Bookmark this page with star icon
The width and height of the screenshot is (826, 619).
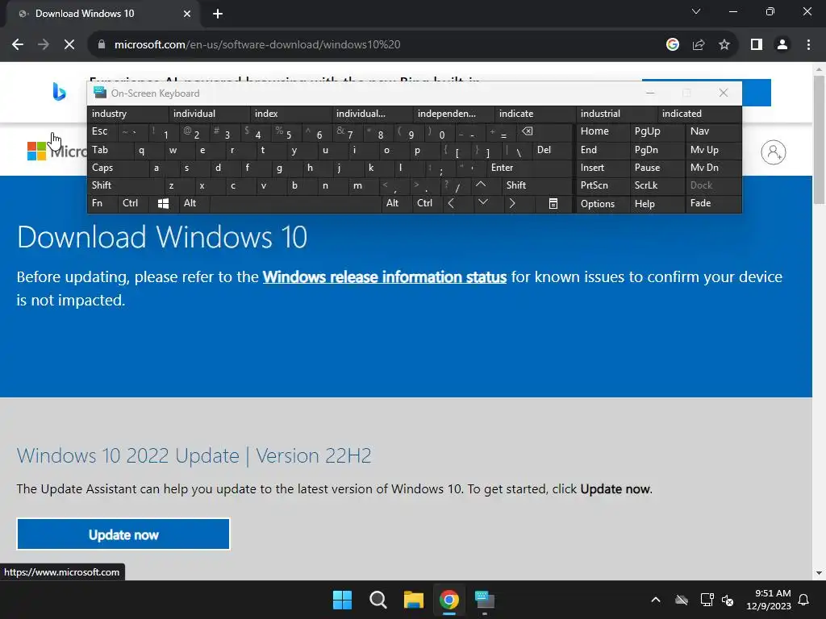click(x=724, y=45)
